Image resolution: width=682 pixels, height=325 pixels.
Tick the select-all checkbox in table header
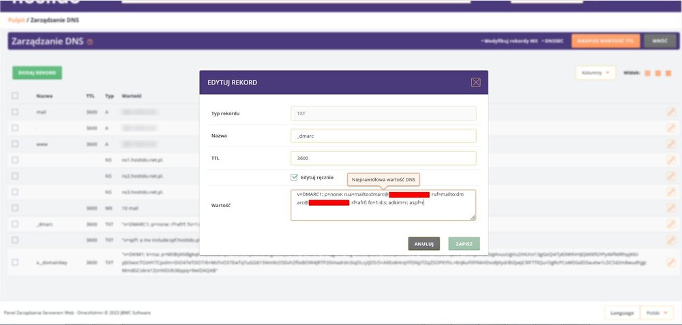15,95
